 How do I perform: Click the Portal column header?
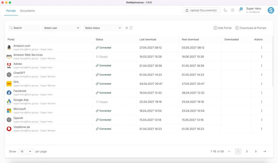point(11,39)
